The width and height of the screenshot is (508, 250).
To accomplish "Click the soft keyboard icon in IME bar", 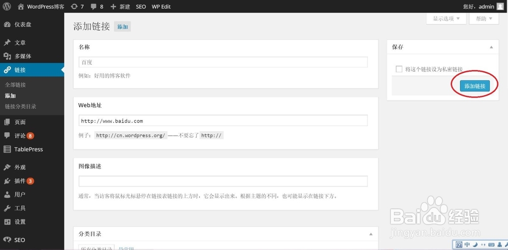I will click(x=491, y=244).
